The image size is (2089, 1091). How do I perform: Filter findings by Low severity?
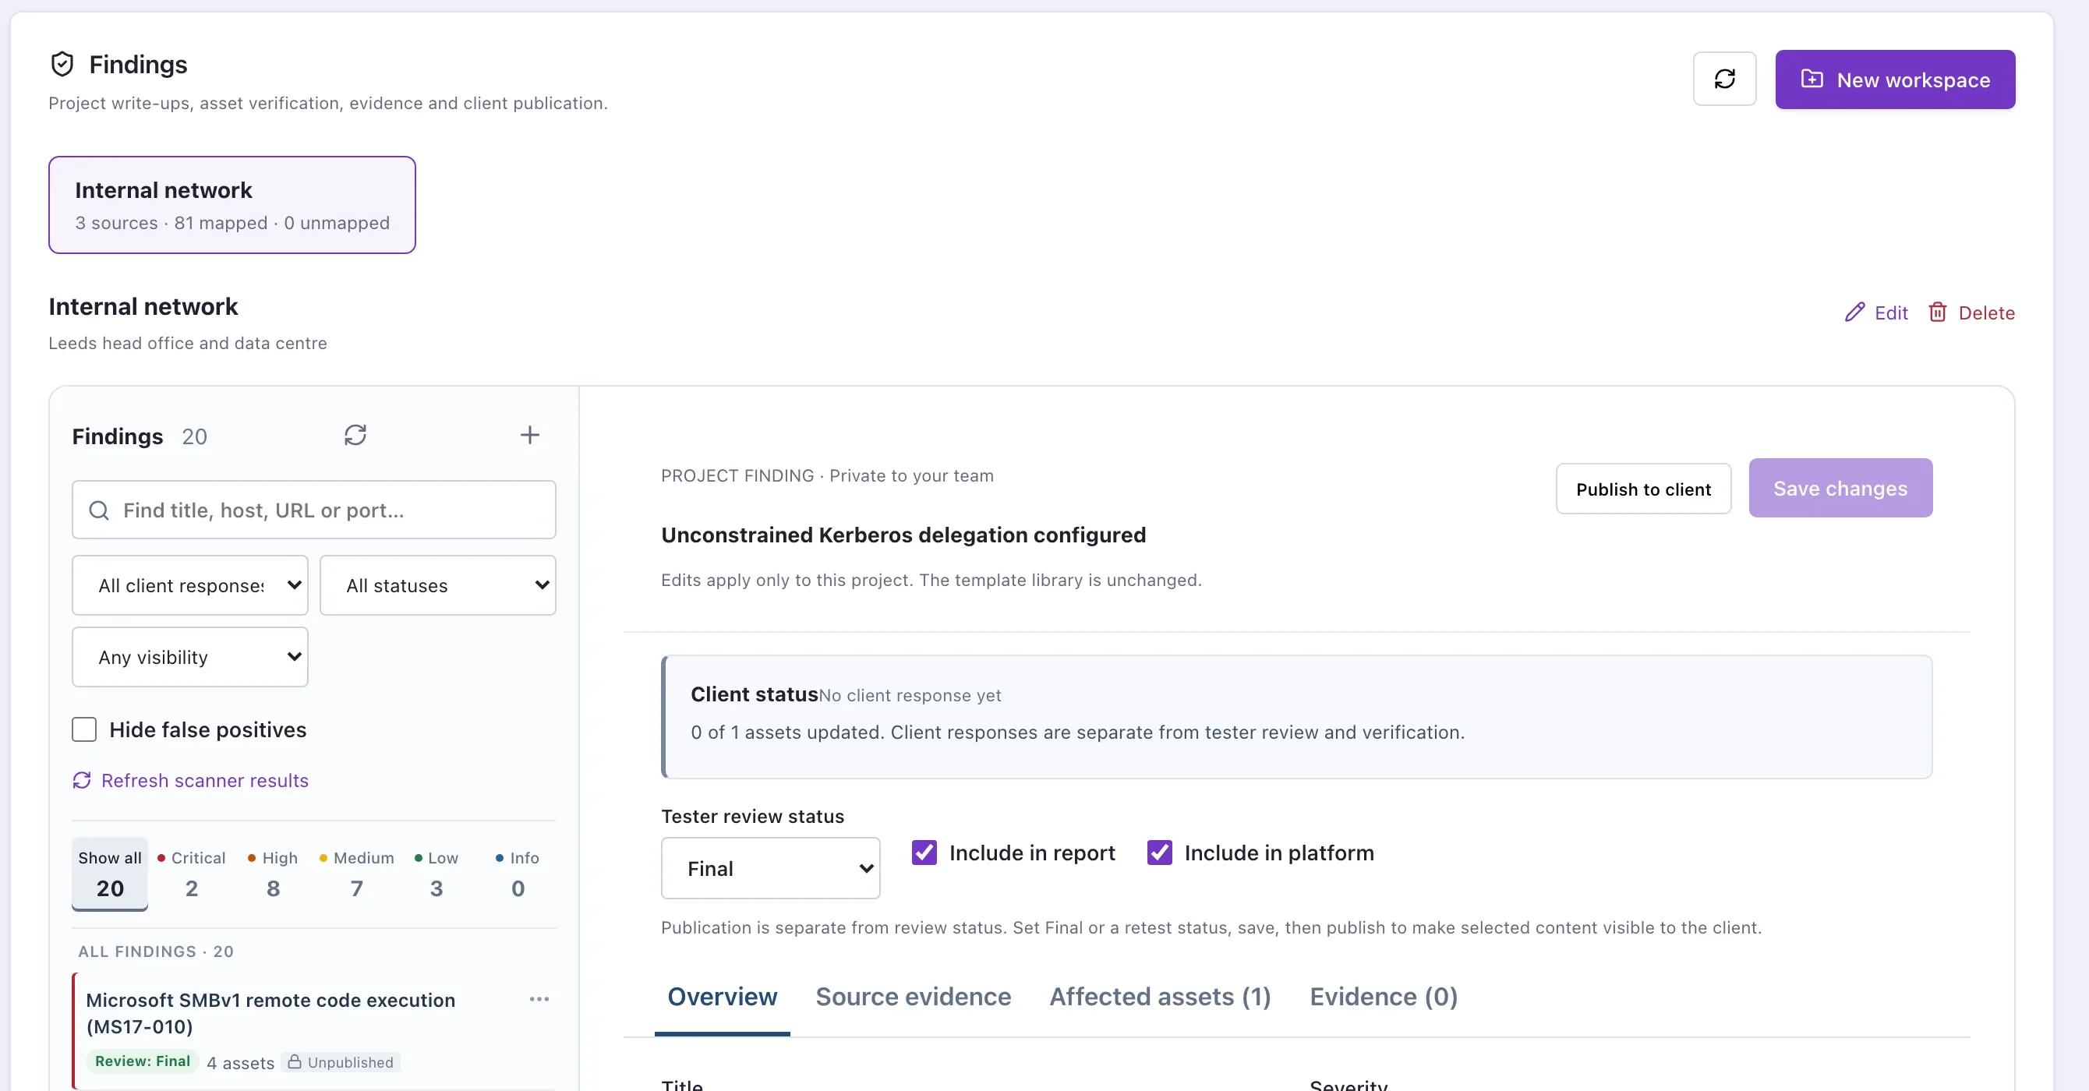click(x=437, y=874)
